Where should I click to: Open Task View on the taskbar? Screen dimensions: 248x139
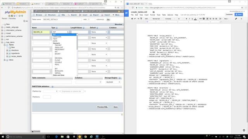[x=48, y=137]
